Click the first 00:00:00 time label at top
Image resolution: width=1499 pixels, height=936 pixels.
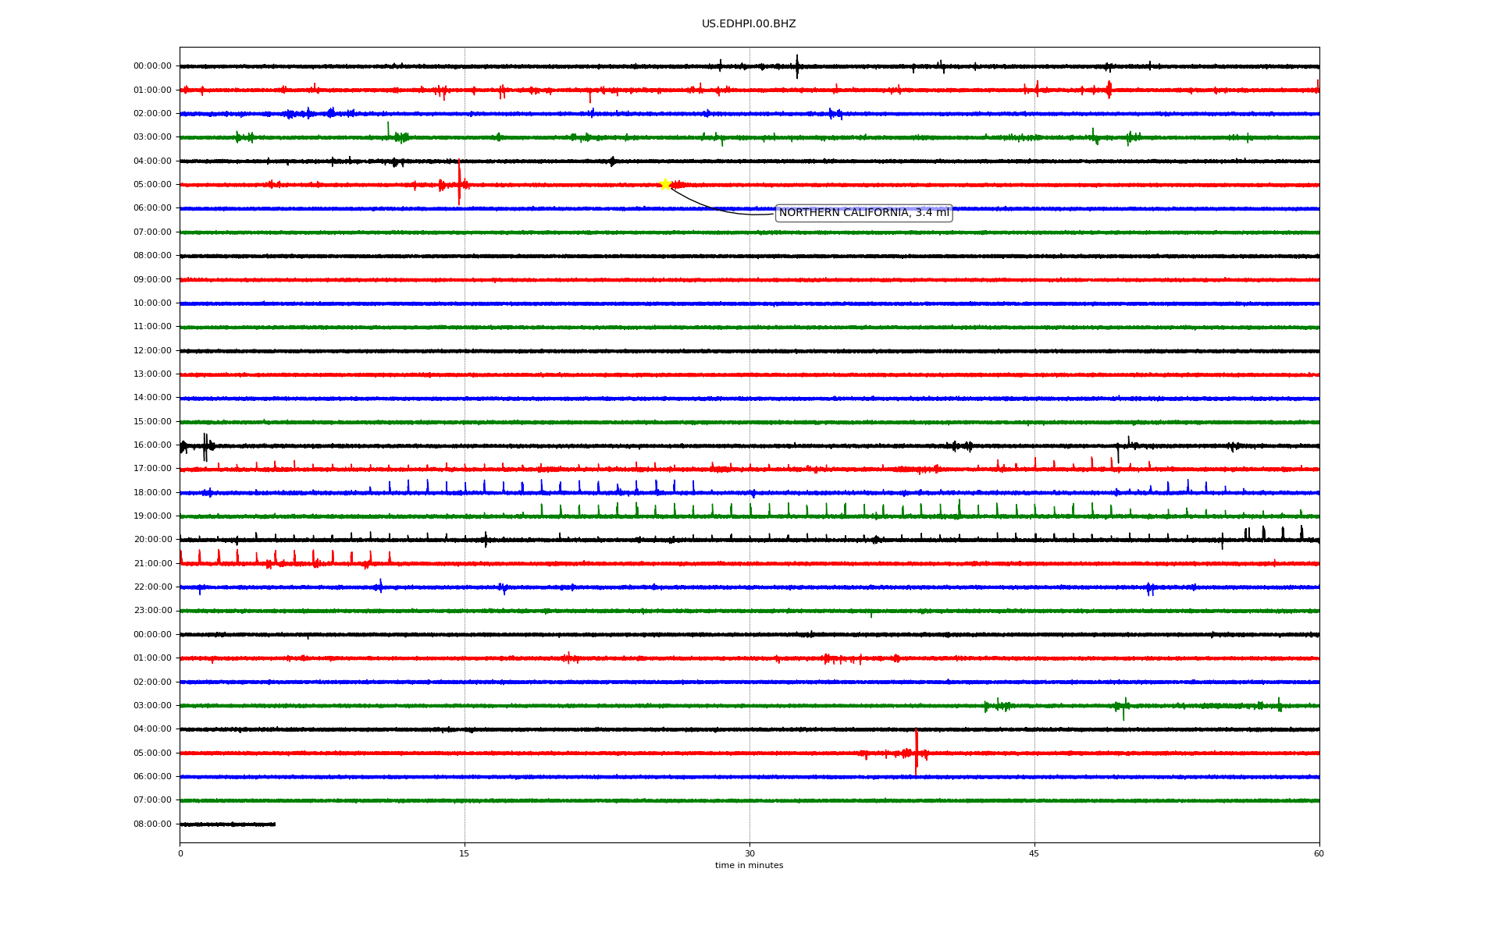152,66
